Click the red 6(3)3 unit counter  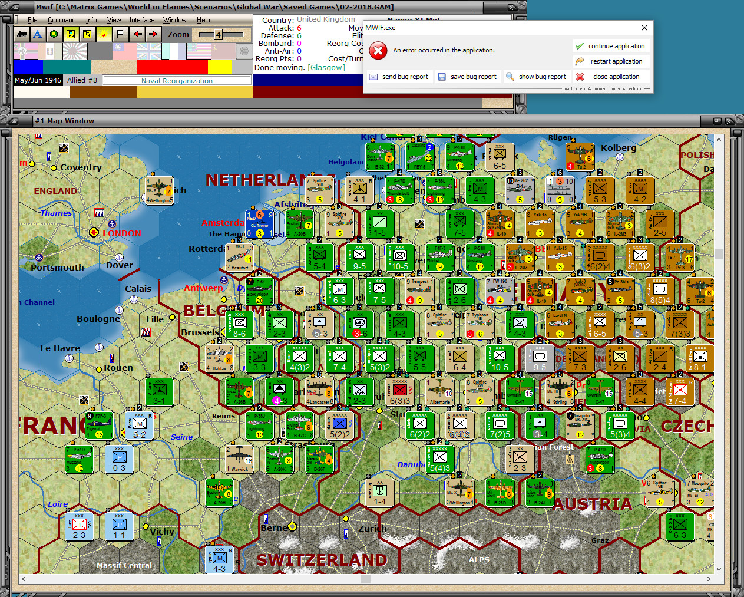(400, 392)
